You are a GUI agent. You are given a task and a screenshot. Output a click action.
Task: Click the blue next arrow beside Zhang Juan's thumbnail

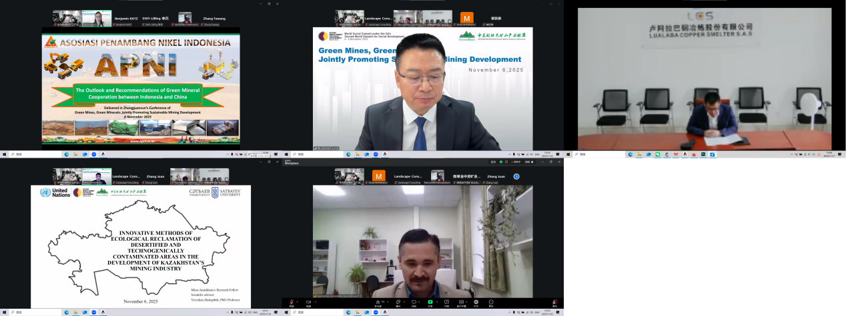(516, 176)
